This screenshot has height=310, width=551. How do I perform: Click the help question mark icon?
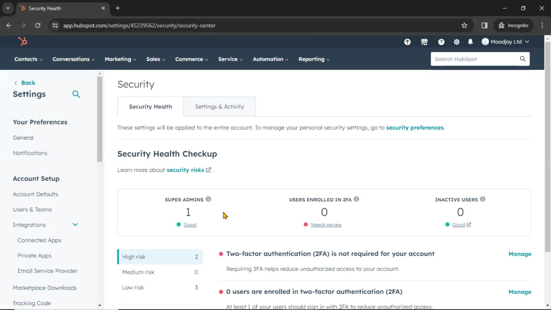441,42
